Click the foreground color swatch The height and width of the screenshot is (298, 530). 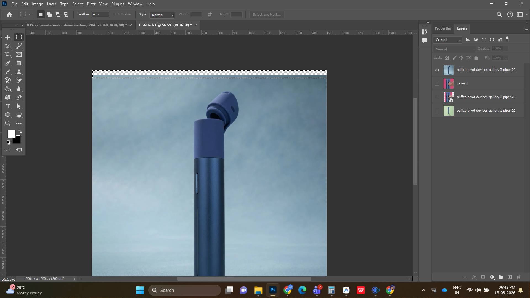[11, 134]
